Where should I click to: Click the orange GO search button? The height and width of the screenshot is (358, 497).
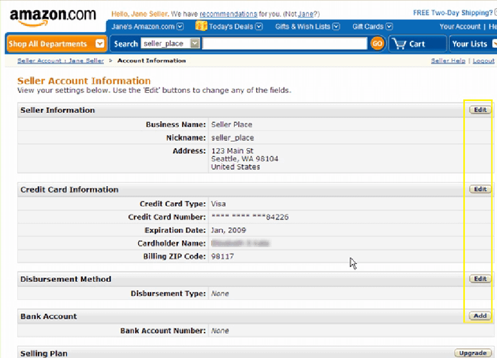click(377, 43)
